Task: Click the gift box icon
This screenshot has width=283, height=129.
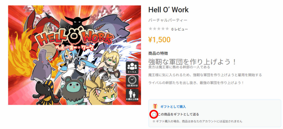Action: click(155, 106)
